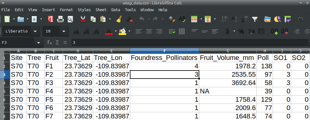Open the font size dropdown
This screenshot has width=310, height=120.
pyautogui.click(x=64, y=31)
